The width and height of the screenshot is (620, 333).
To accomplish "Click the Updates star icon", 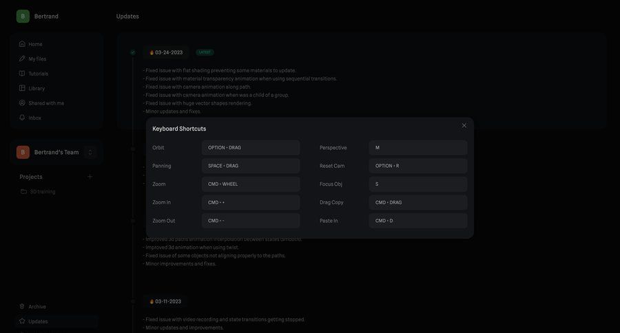I will click(x=22, y=321).
